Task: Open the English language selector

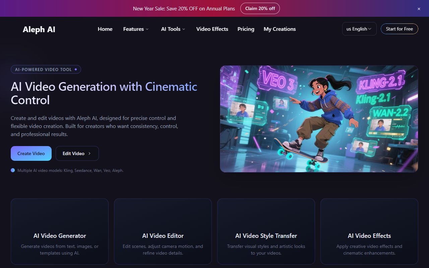Action: 359,29
